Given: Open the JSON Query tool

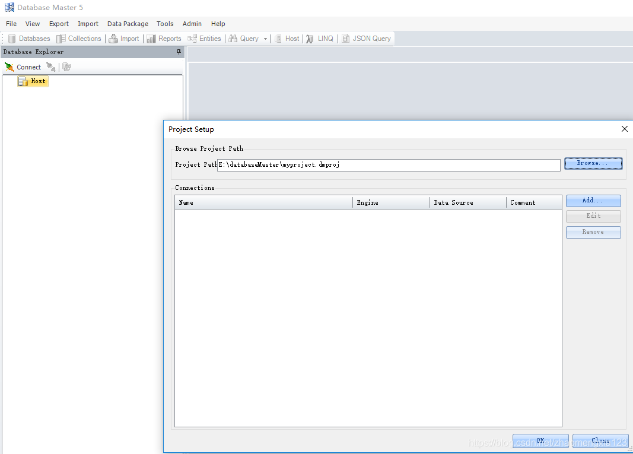Looking at the screenshot, I should [x=367, y=39].
